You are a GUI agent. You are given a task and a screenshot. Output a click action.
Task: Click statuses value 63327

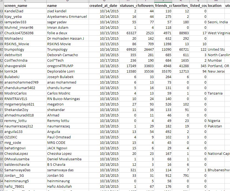tap(128, 33)
